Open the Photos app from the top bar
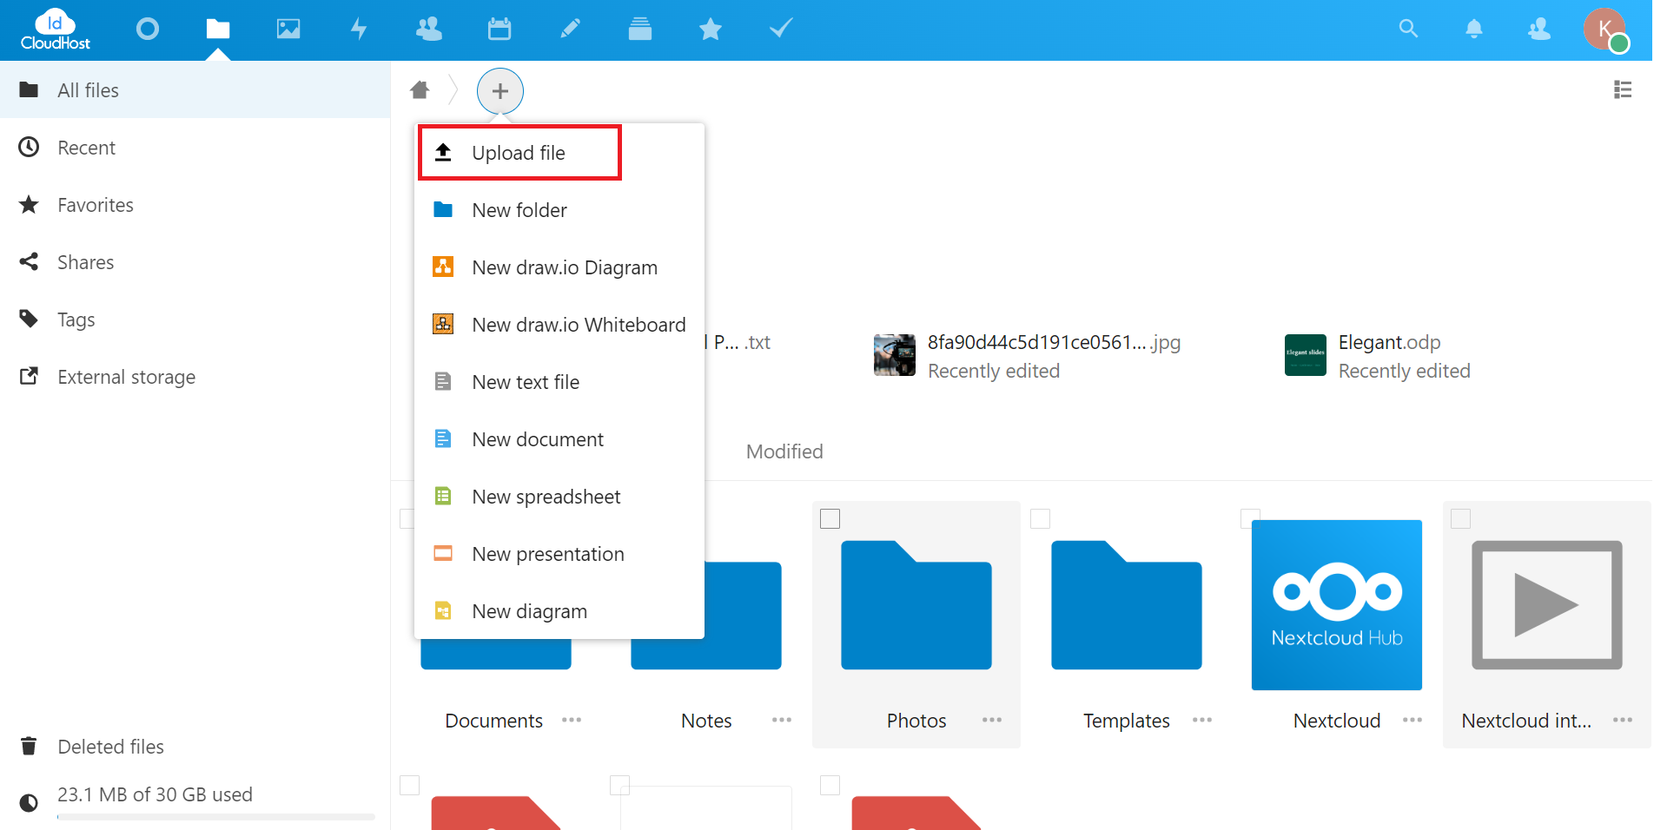The width and height of the screenshot is (1654, 830). 288,29
